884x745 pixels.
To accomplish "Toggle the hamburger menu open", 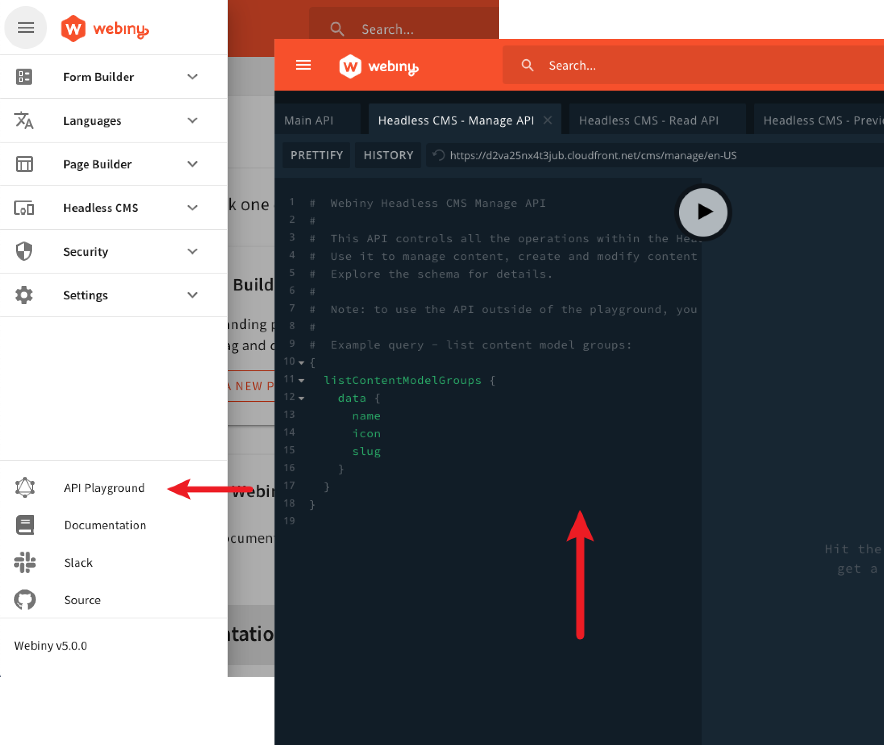I will click(25, 27).
